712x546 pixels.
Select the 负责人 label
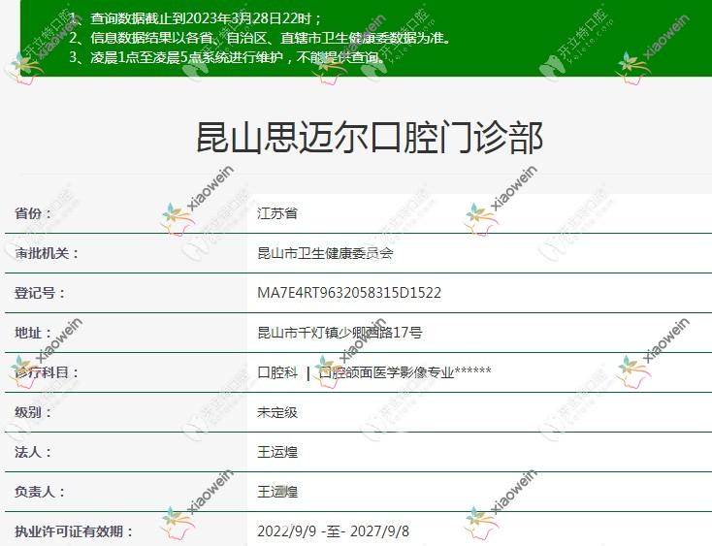40,492
